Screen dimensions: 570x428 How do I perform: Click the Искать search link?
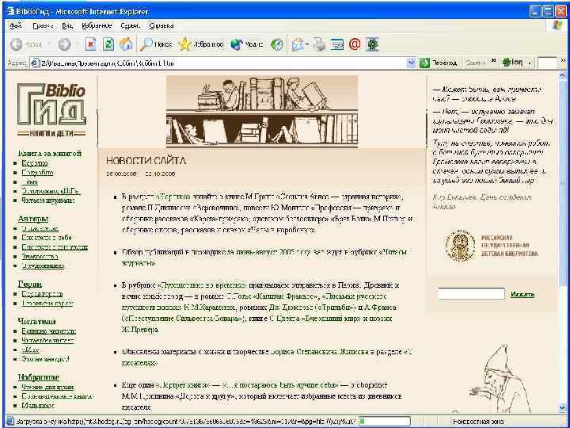point(522,294)
